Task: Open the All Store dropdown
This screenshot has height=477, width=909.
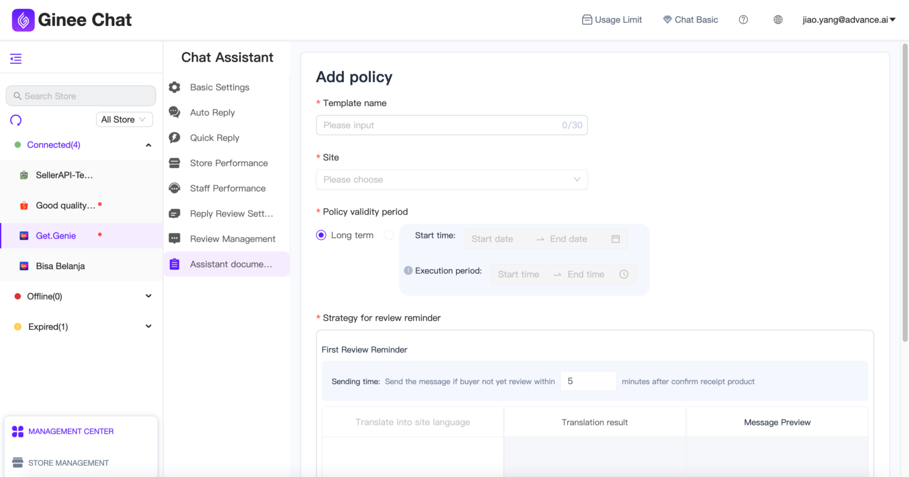Action: point(124,119)
